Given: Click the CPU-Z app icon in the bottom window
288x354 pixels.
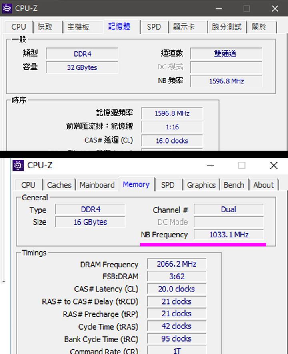Looking at the screenshot, I should 18,166.
